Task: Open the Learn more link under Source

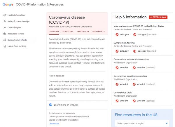Action: (54, 123)
